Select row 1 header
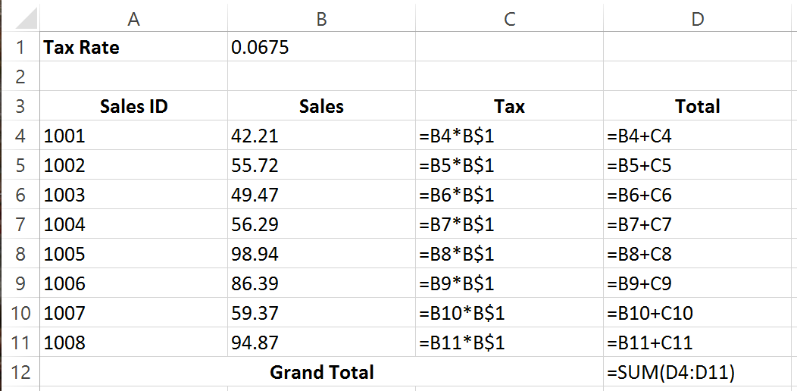The height and width of the screenshot is (391, 797). pyautogui.click(x=20, y=48)
